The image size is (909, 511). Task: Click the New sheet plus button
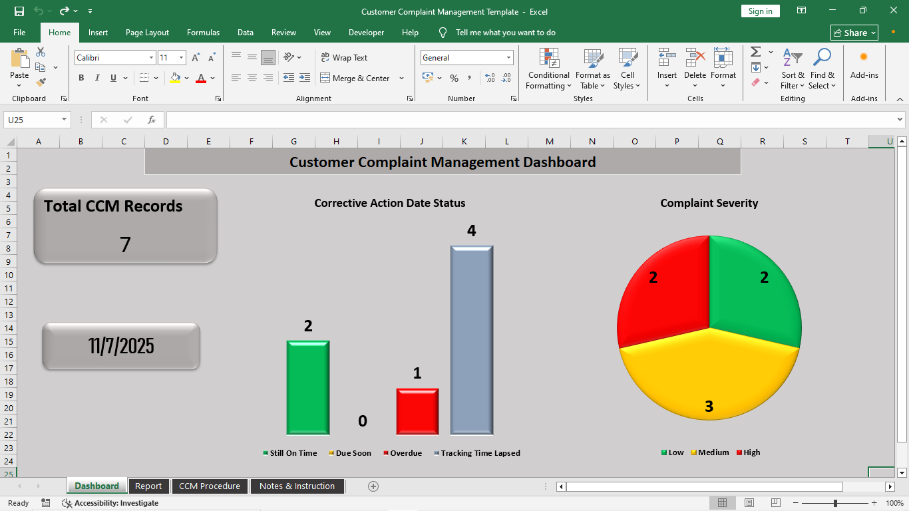373,486
